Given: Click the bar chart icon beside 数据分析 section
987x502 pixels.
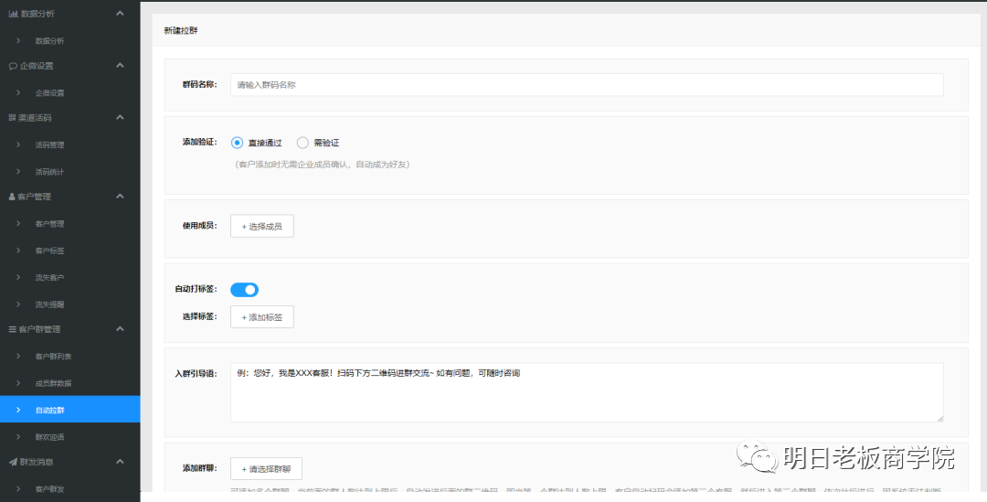Looking at the screenshot, I should click(x=13, y=13).
